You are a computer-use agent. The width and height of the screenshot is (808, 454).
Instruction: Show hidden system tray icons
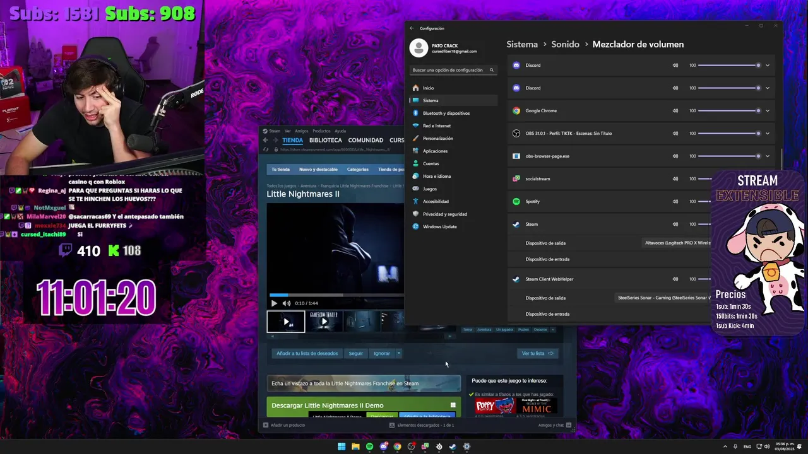[x=725, y=446]
